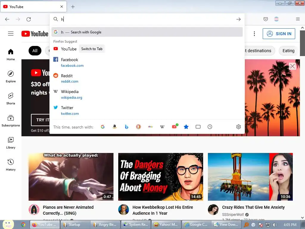Select the Reddit suggestion
This screenshot has height=229, width=305.
click(147, 78)
